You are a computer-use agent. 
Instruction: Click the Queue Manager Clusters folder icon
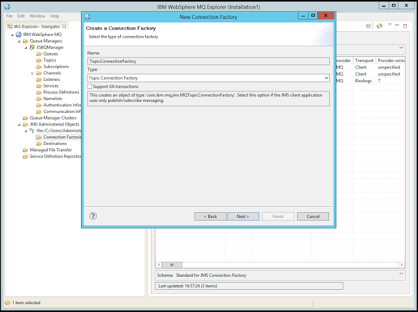pyautogui.click(x=25, y=117)
